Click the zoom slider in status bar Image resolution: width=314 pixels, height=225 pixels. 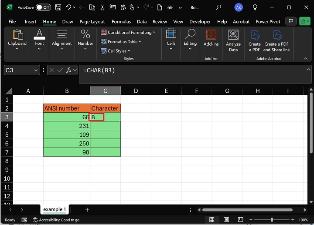coord(272,220)
